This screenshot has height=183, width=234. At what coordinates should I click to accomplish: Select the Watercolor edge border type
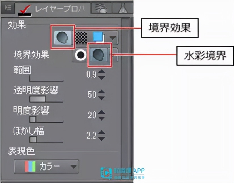(99, 55)
